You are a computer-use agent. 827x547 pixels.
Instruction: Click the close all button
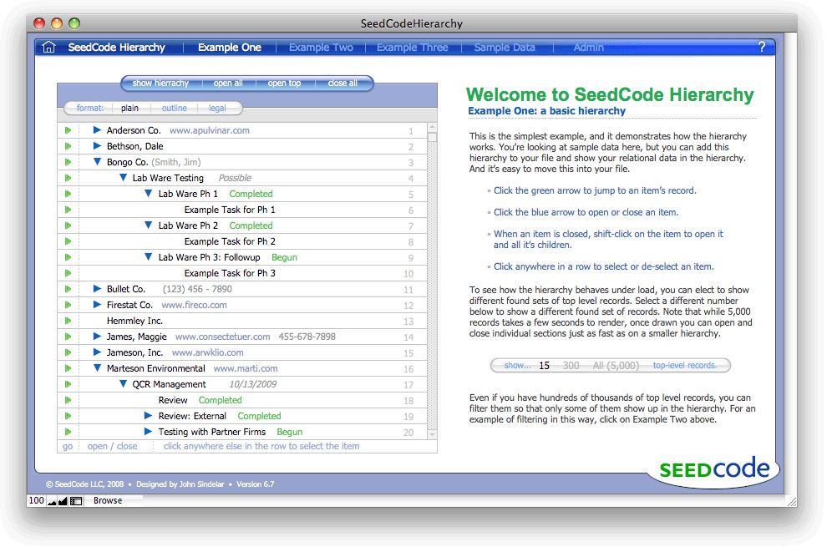click(342, 84)
